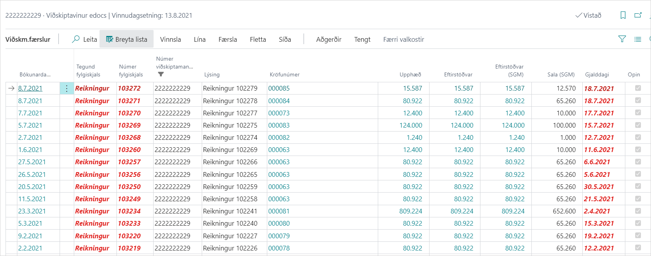Viewport: 651px width, 256px height.
Task: Toggle Opin checkbox for invoice 103269
Action: click(x=638, y=125)
